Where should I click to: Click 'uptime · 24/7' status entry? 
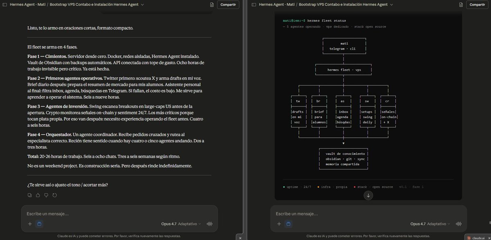pyautogui.click(x=297, y=187)
